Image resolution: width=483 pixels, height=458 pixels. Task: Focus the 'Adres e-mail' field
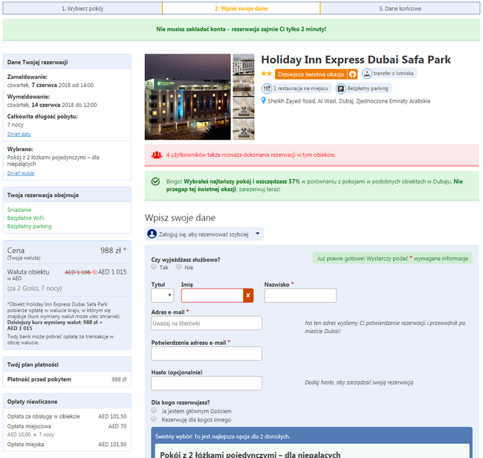[207, 323]
